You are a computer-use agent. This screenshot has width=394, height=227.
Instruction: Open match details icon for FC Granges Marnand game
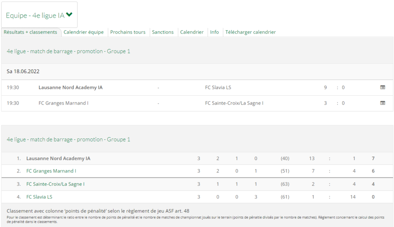click(x=382, y=103)
